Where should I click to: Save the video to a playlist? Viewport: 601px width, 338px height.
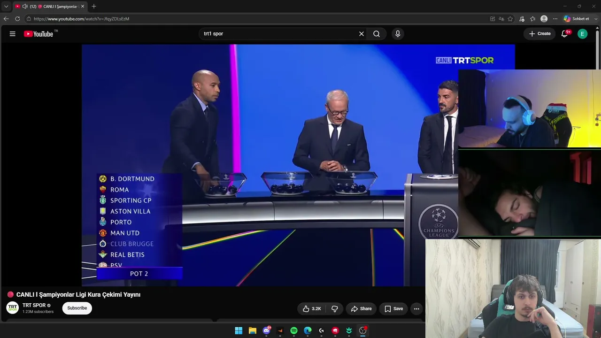pos(393,308)
